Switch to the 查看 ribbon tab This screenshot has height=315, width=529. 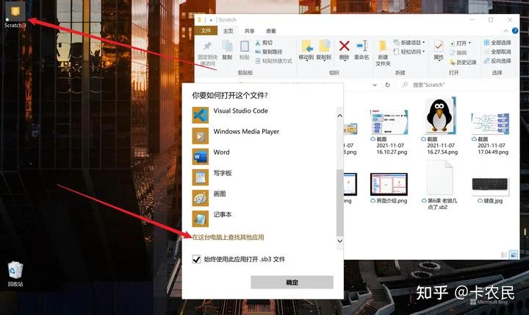[271, 31]
